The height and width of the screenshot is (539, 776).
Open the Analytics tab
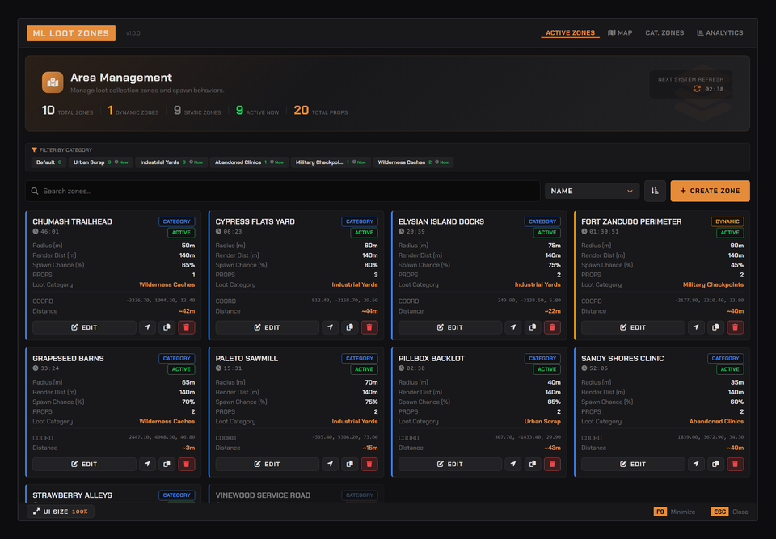720,32
